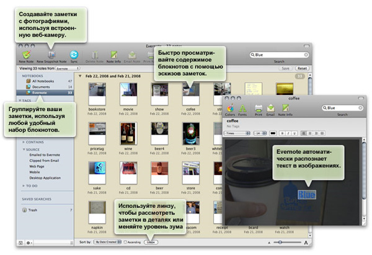
Task: Click the sidebar toggle icon at bottom left
Action: tap(20, 243)
